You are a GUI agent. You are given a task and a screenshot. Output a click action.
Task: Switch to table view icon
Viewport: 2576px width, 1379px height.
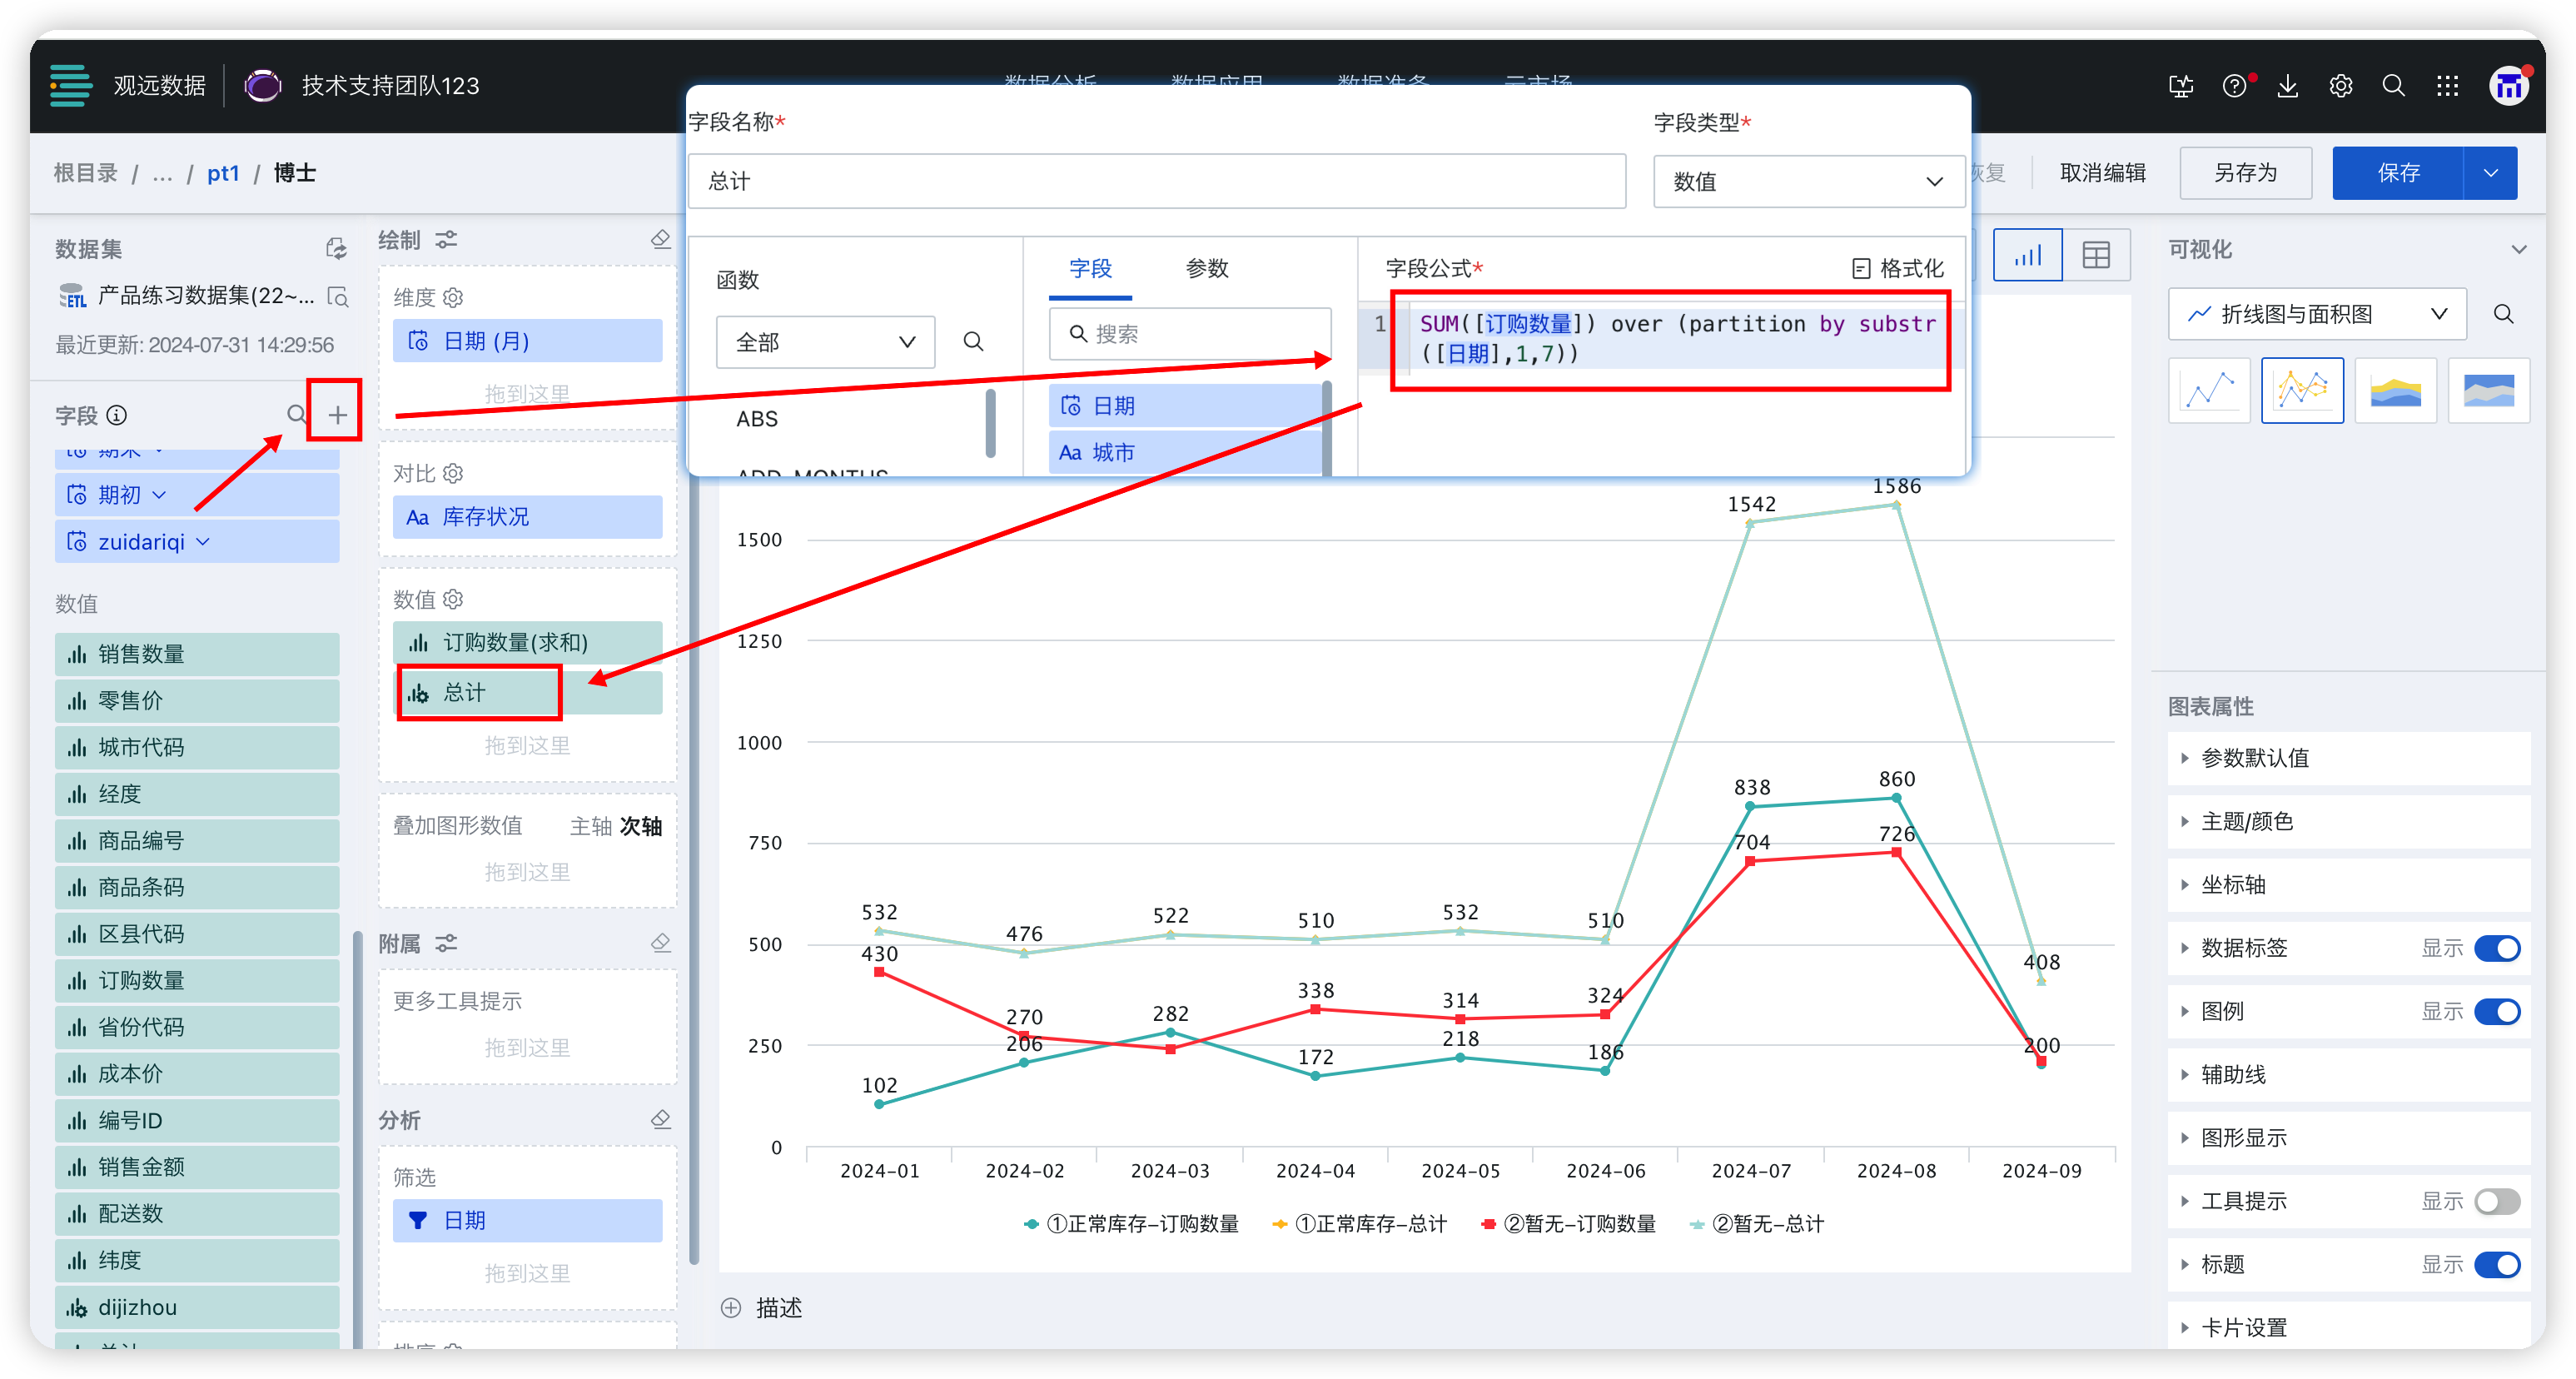(x=2095, y=255)
